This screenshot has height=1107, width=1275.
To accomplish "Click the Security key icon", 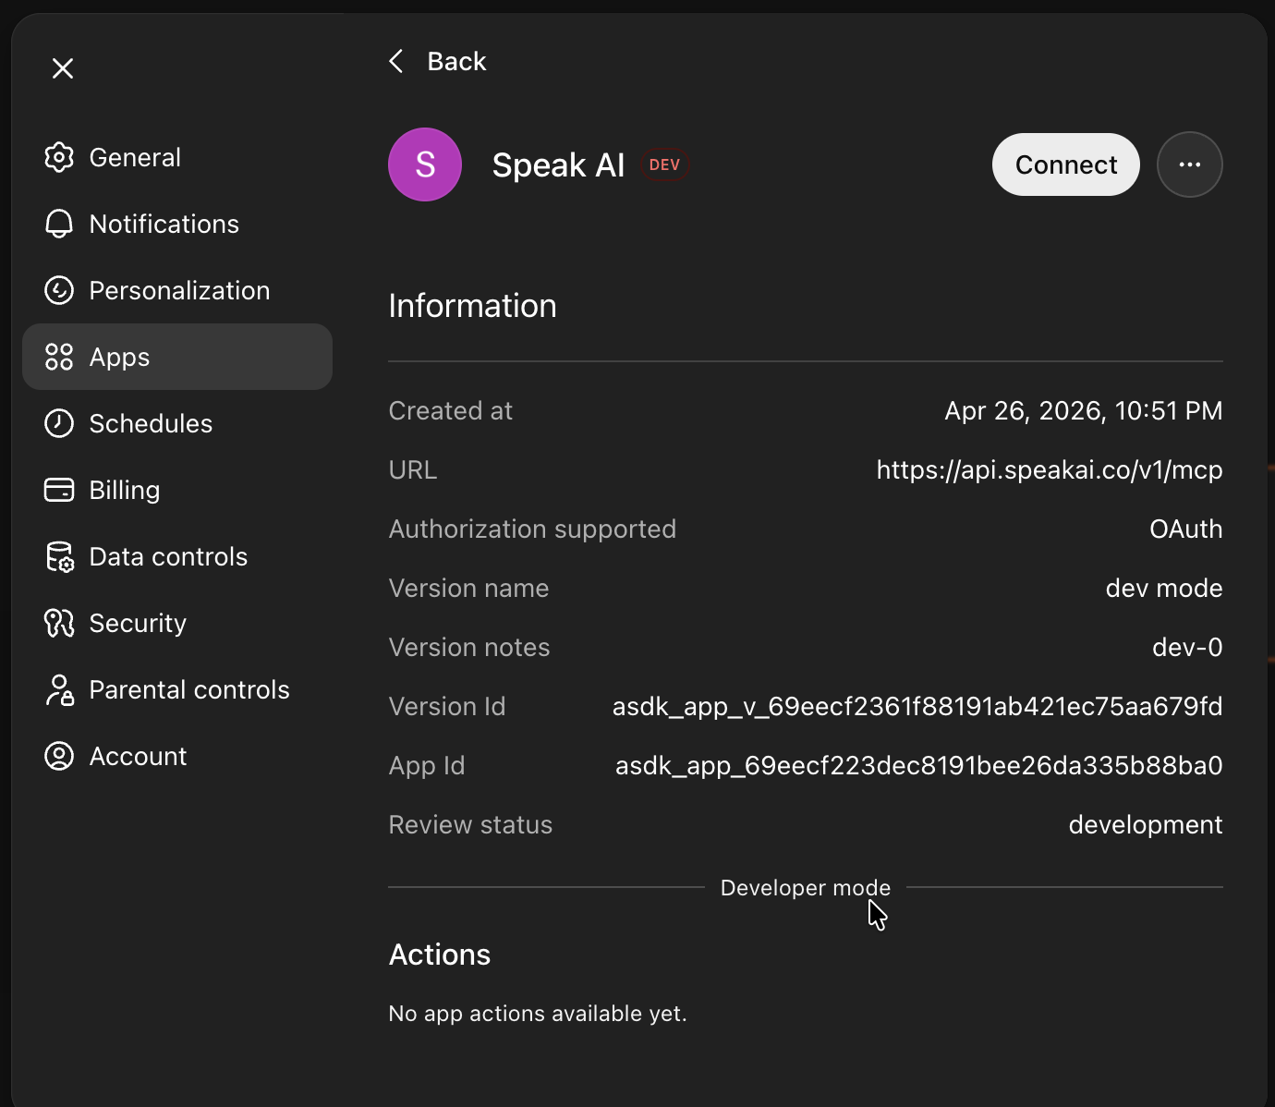I will [x=59, y=623].
